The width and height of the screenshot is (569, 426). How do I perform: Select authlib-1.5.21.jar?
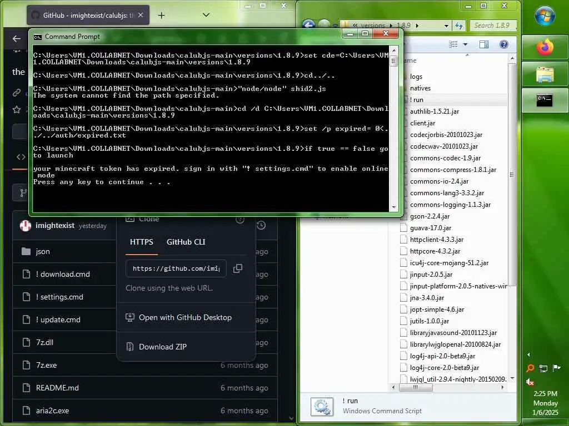point(435,111)
